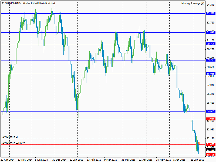Image resolution: width=216 pixels, height=162 pixels.
Task: Click the 82.180 price scale value
Action: tap(211, 138)
